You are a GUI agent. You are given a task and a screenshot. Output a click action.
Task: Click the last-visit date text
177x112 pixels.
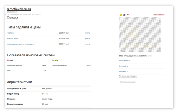(x=24, y=14)
